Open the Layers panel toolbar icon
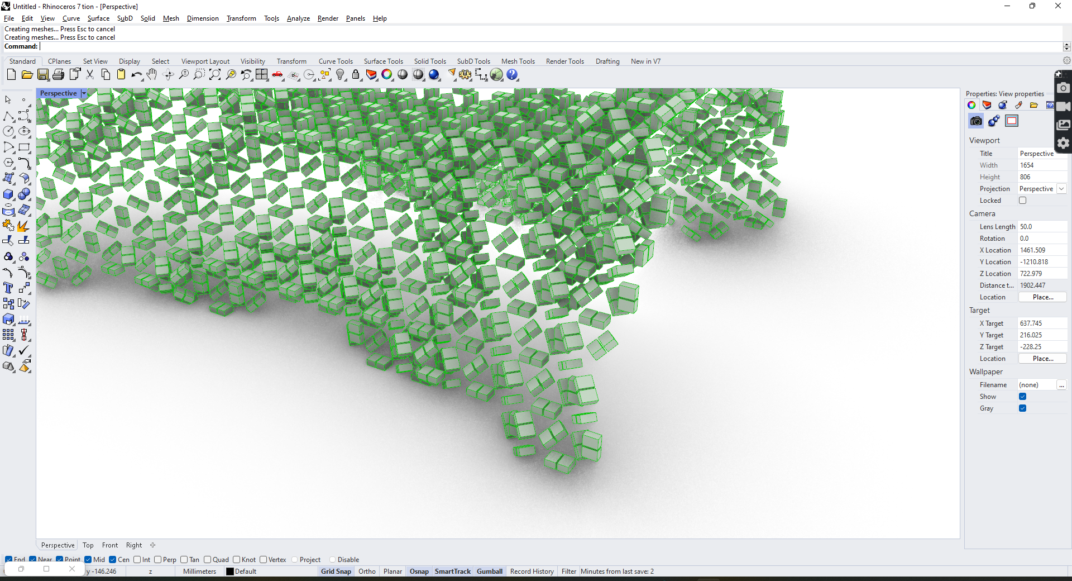The width and height of the screenshot is (1072, 581). 371,74
